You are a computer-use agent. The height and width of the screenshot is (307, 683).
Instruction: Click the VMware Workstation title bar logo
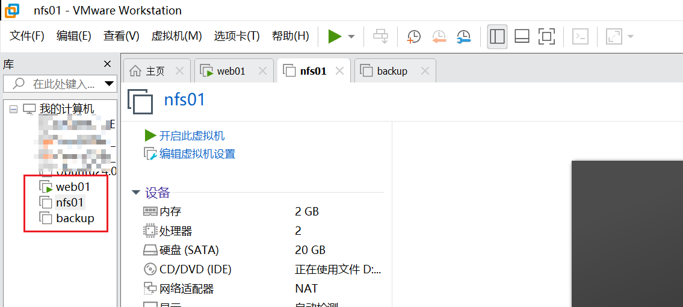click(x=12, y=10)
